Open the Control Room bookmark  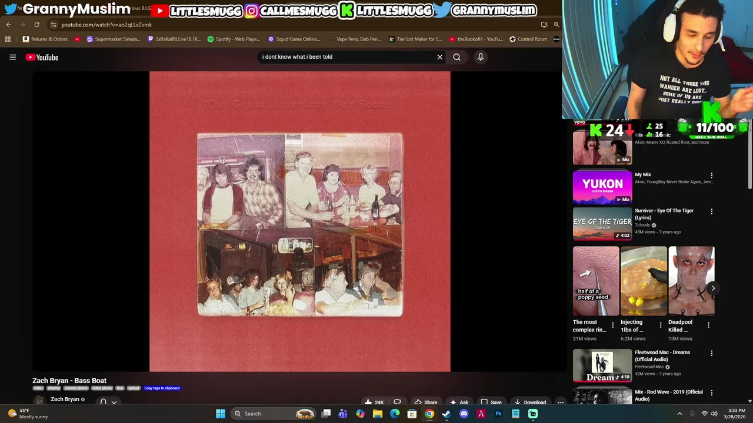[528, 39]
